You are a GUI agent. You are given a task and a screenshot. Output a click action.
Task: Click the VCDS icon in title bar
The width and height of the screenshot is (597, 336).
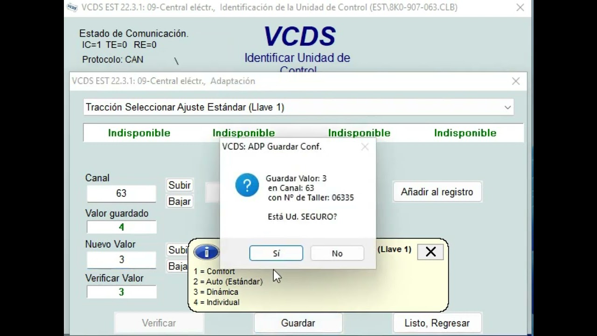[x=72, y=7]
